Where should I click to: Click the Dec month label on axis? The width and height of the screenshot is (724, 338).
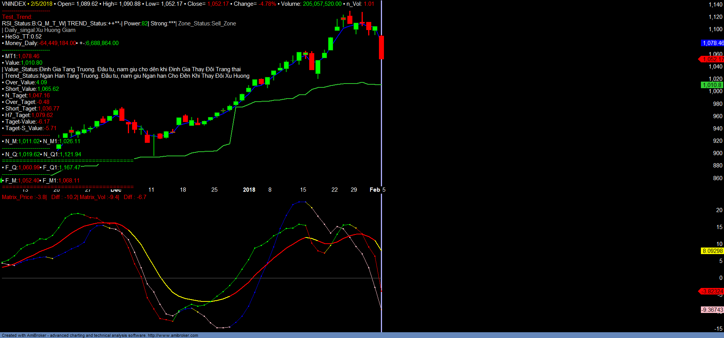click(116, 190)
